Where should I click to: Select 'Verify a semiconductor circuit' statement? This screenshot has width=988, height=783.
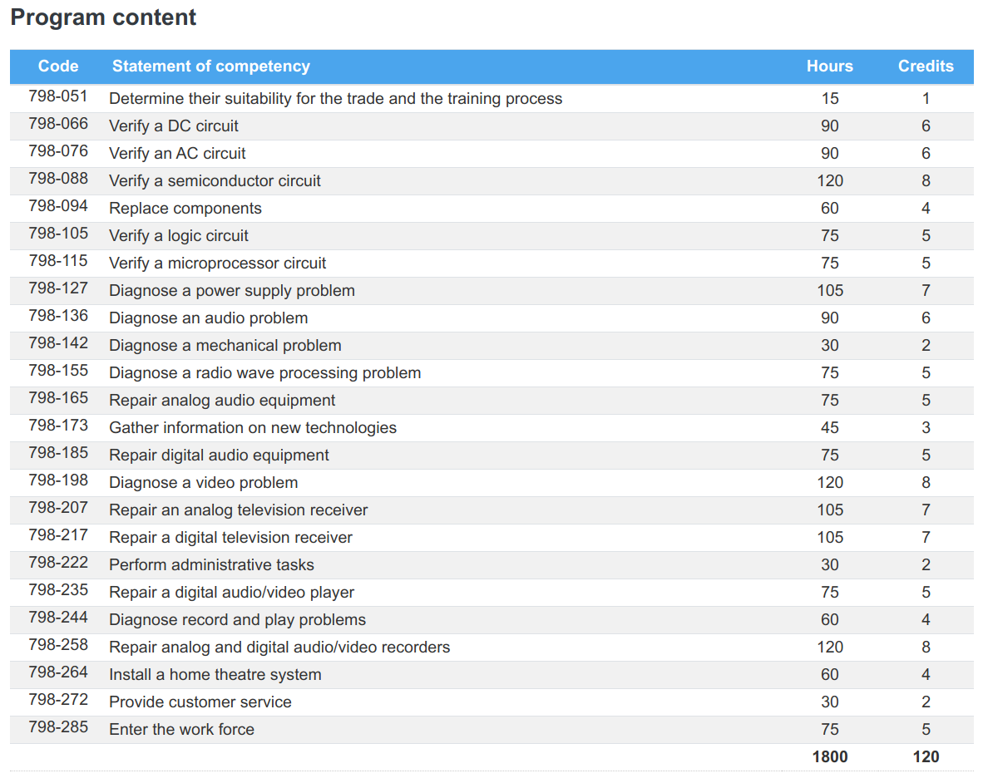(215, 181)
